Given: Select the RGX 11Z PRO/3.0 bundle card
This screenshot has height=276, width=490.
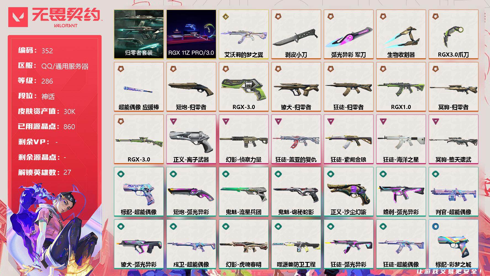Looking at the screenshot, I should click(191, 34).
